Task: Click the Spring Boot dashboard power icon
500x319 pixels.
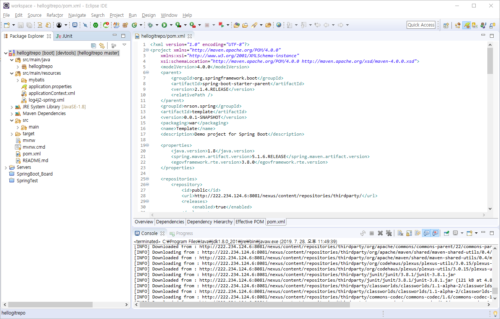Action: (x=96, y=25)
